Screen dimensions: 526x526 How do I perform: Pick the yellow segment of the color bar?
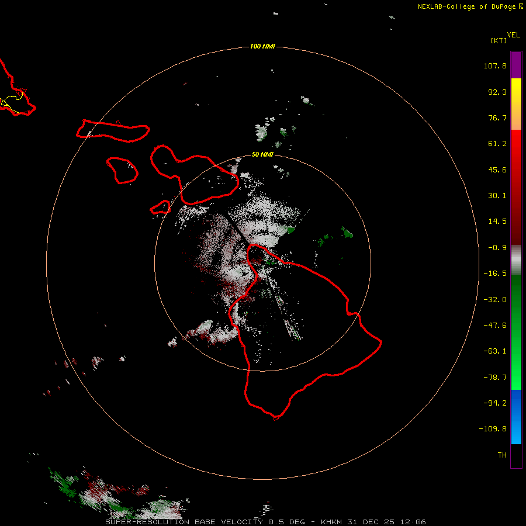tap(516, 89)
